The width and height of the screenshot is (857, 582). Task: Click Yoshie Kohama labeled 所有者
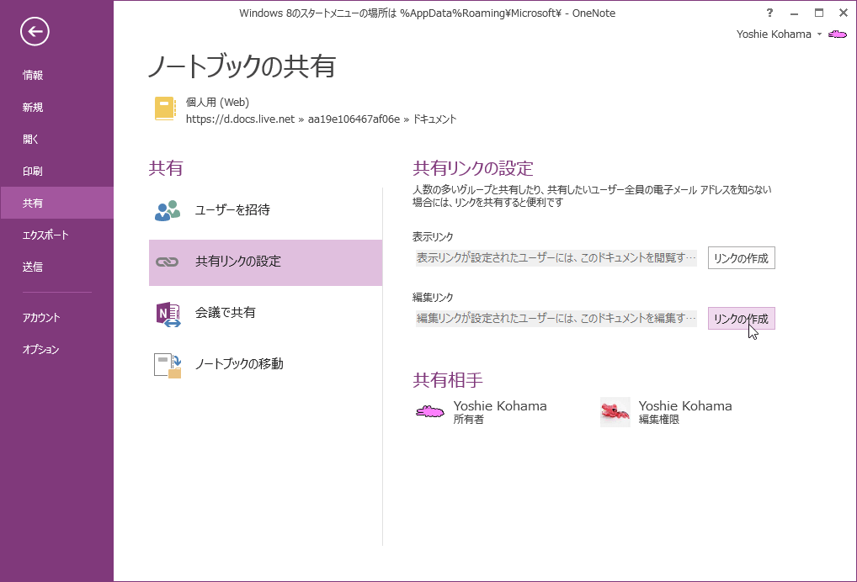500,406
